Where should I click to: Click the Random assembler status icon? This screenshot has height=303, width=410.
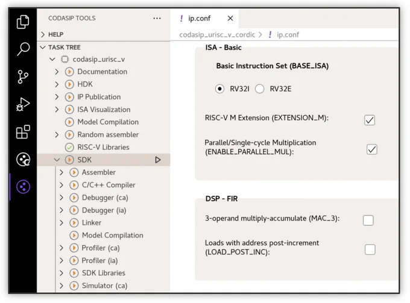[69, 135]
